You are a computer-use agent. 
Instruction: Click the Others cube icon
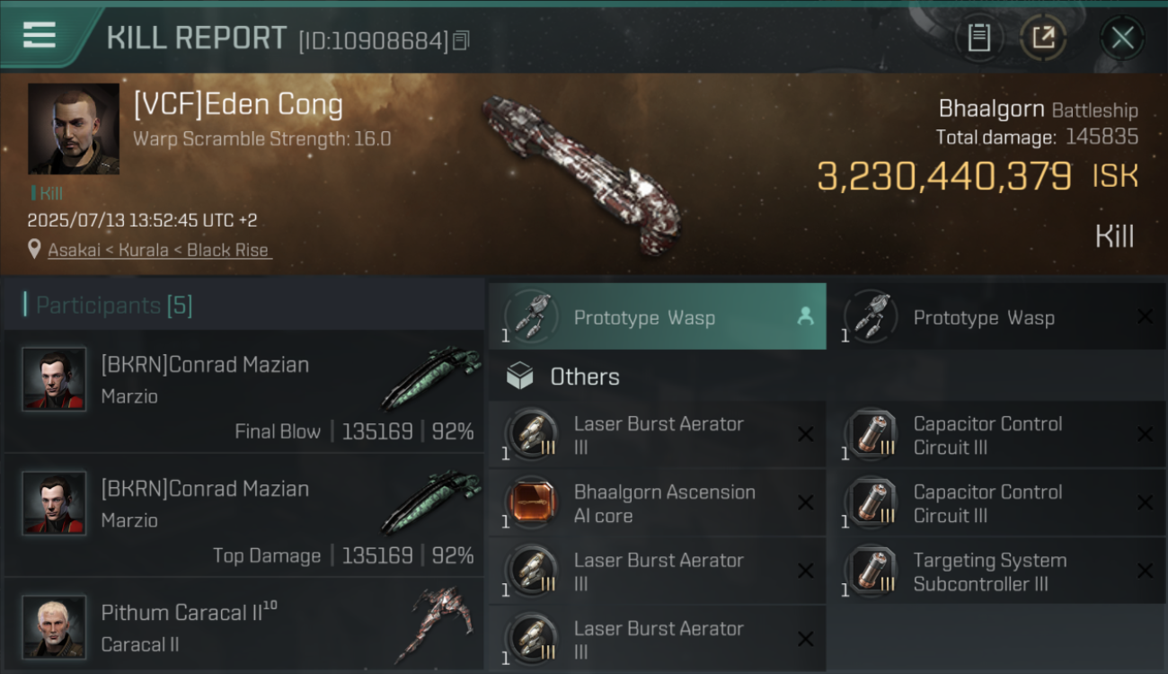pyautogui.click(x=520, y=377)
